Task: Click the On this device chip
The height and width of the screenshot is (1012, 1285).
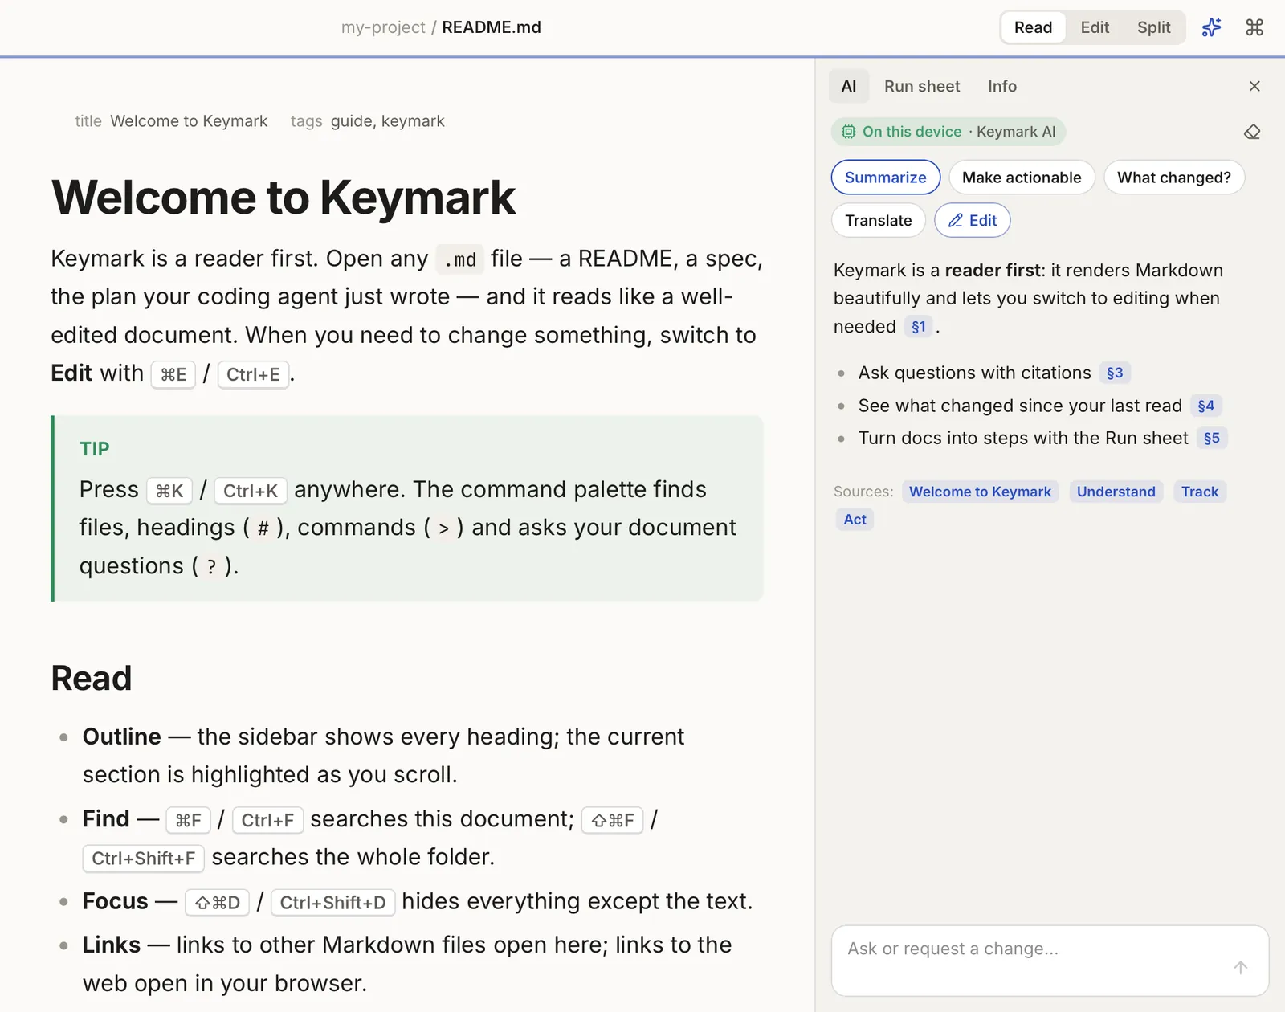Action: click(948, 132)
